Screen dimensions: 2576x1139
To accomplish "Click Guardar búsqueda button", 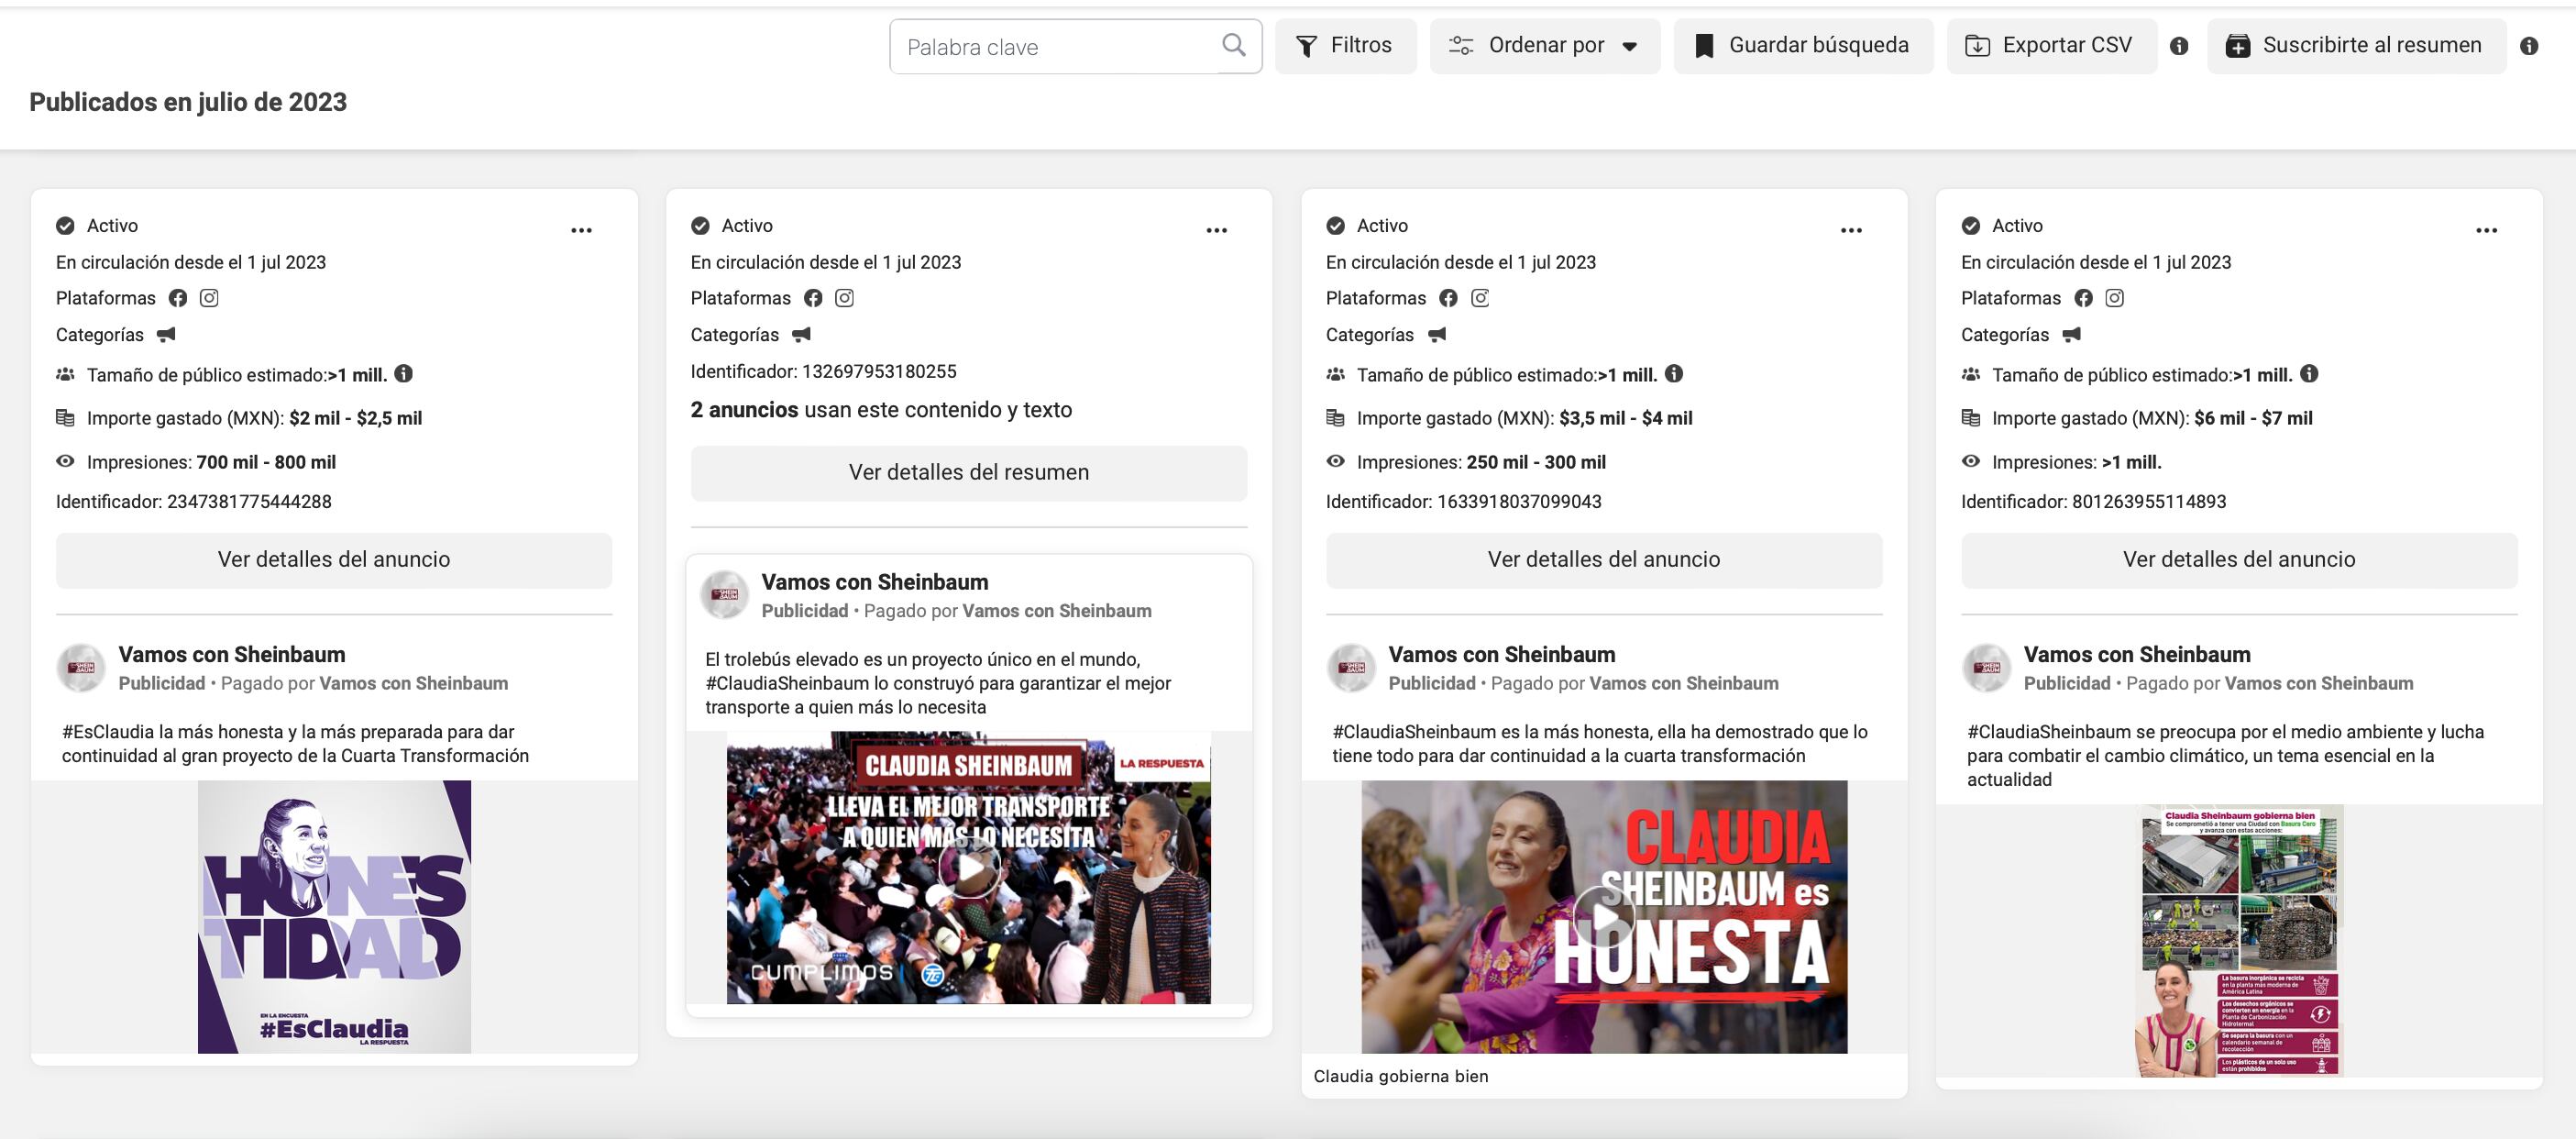I will click(1803, 46).
